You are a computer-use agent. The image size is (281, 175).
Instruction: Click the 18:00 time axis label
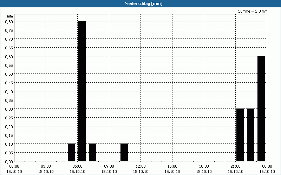coord(204,167)
